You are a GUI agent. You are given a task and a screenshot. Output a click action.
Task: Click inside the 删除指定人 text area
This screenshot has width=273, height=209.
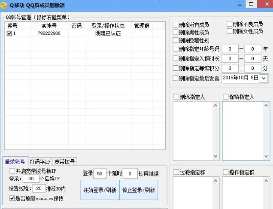point(193,131)
